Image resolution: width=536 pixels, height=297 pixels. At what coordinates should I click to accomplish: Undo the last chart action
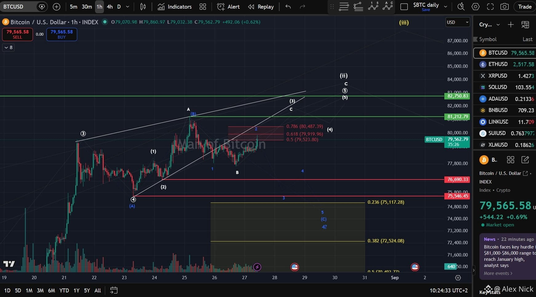pos(288,7)
